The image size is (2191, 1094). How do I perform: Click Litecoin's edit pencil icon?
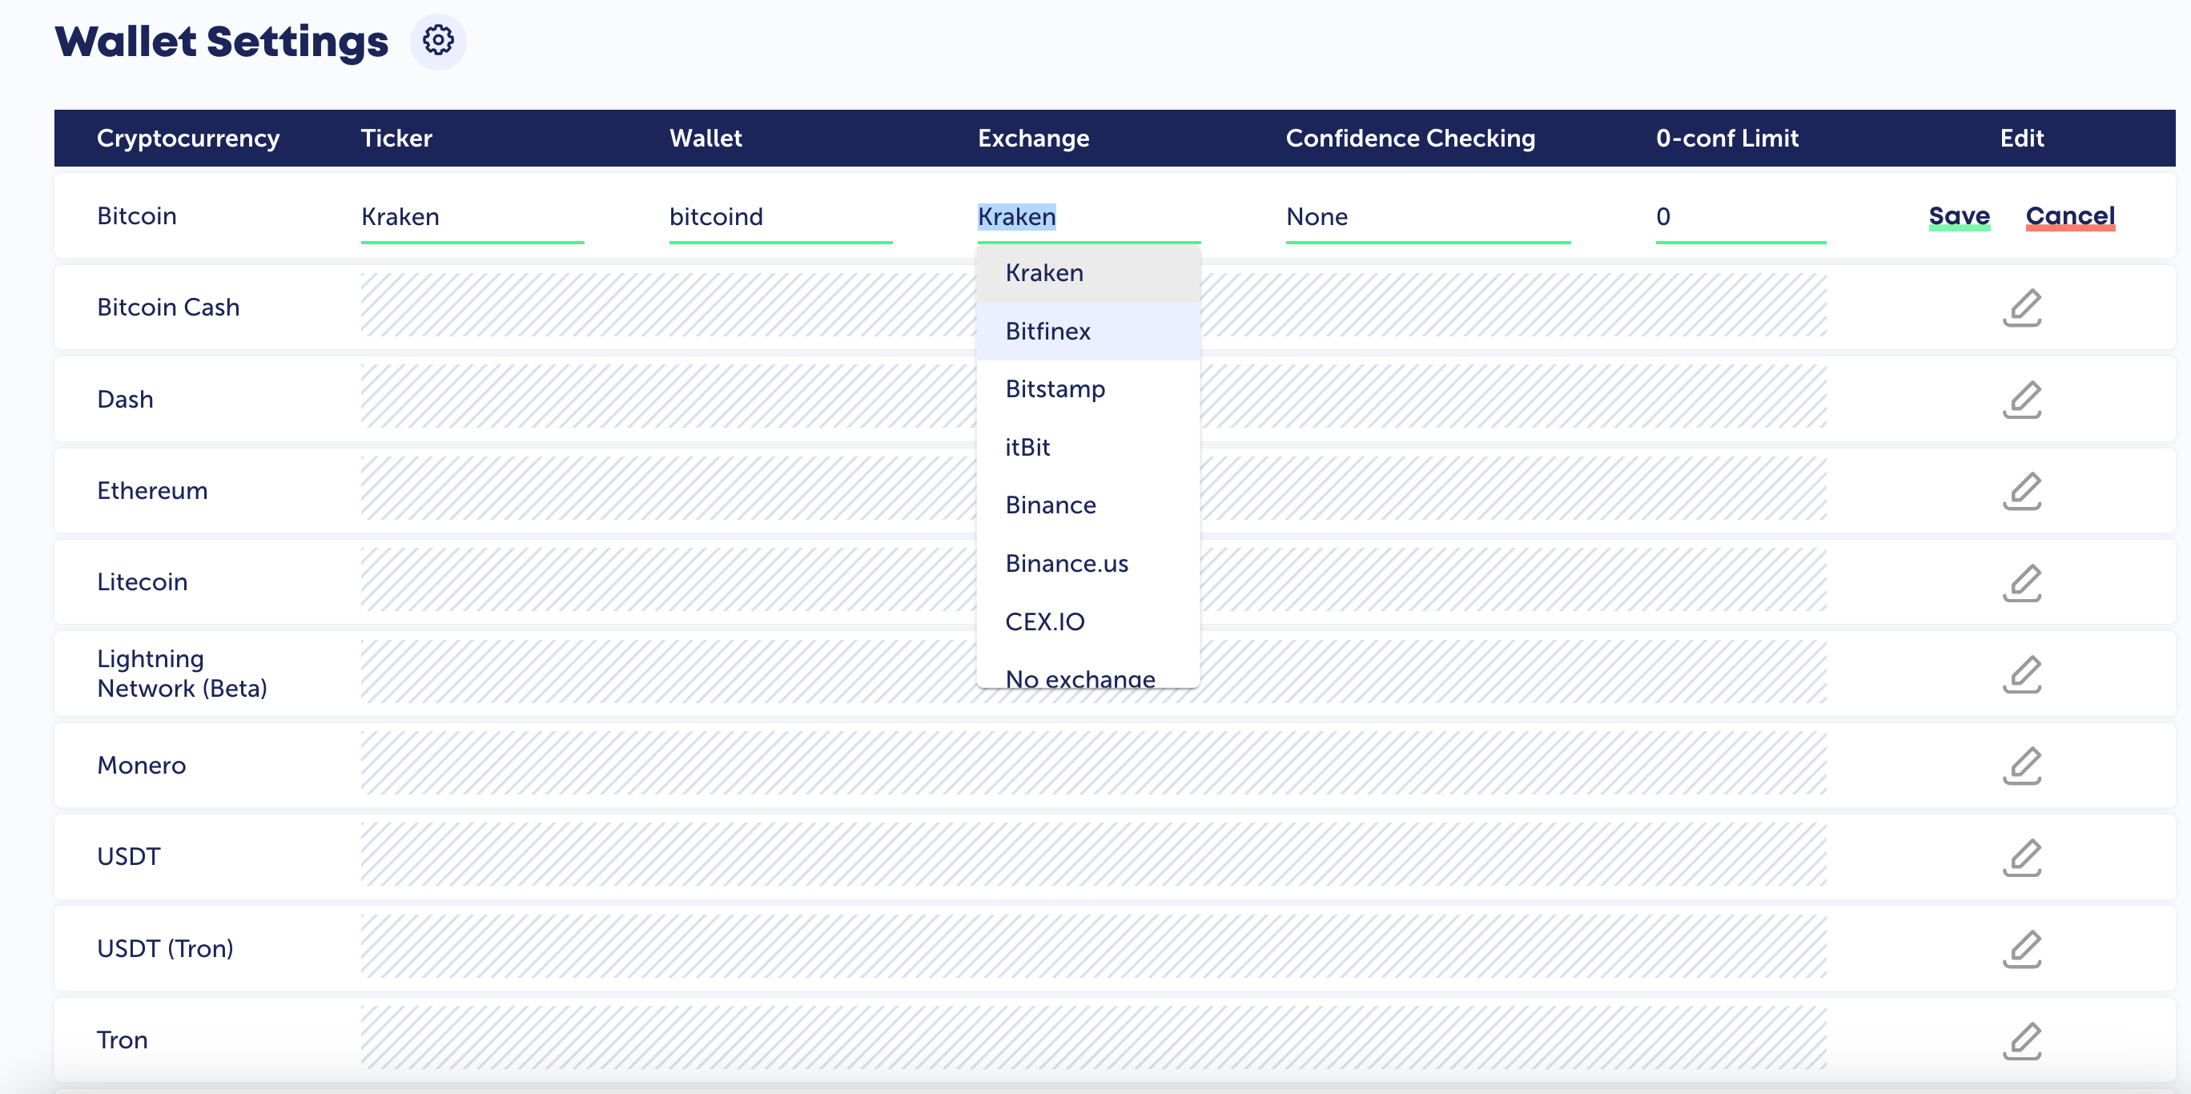[2022, 583]
